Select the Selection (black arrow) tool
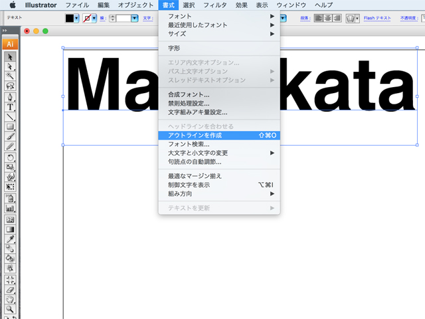425x319 pixels. point(10,56)
